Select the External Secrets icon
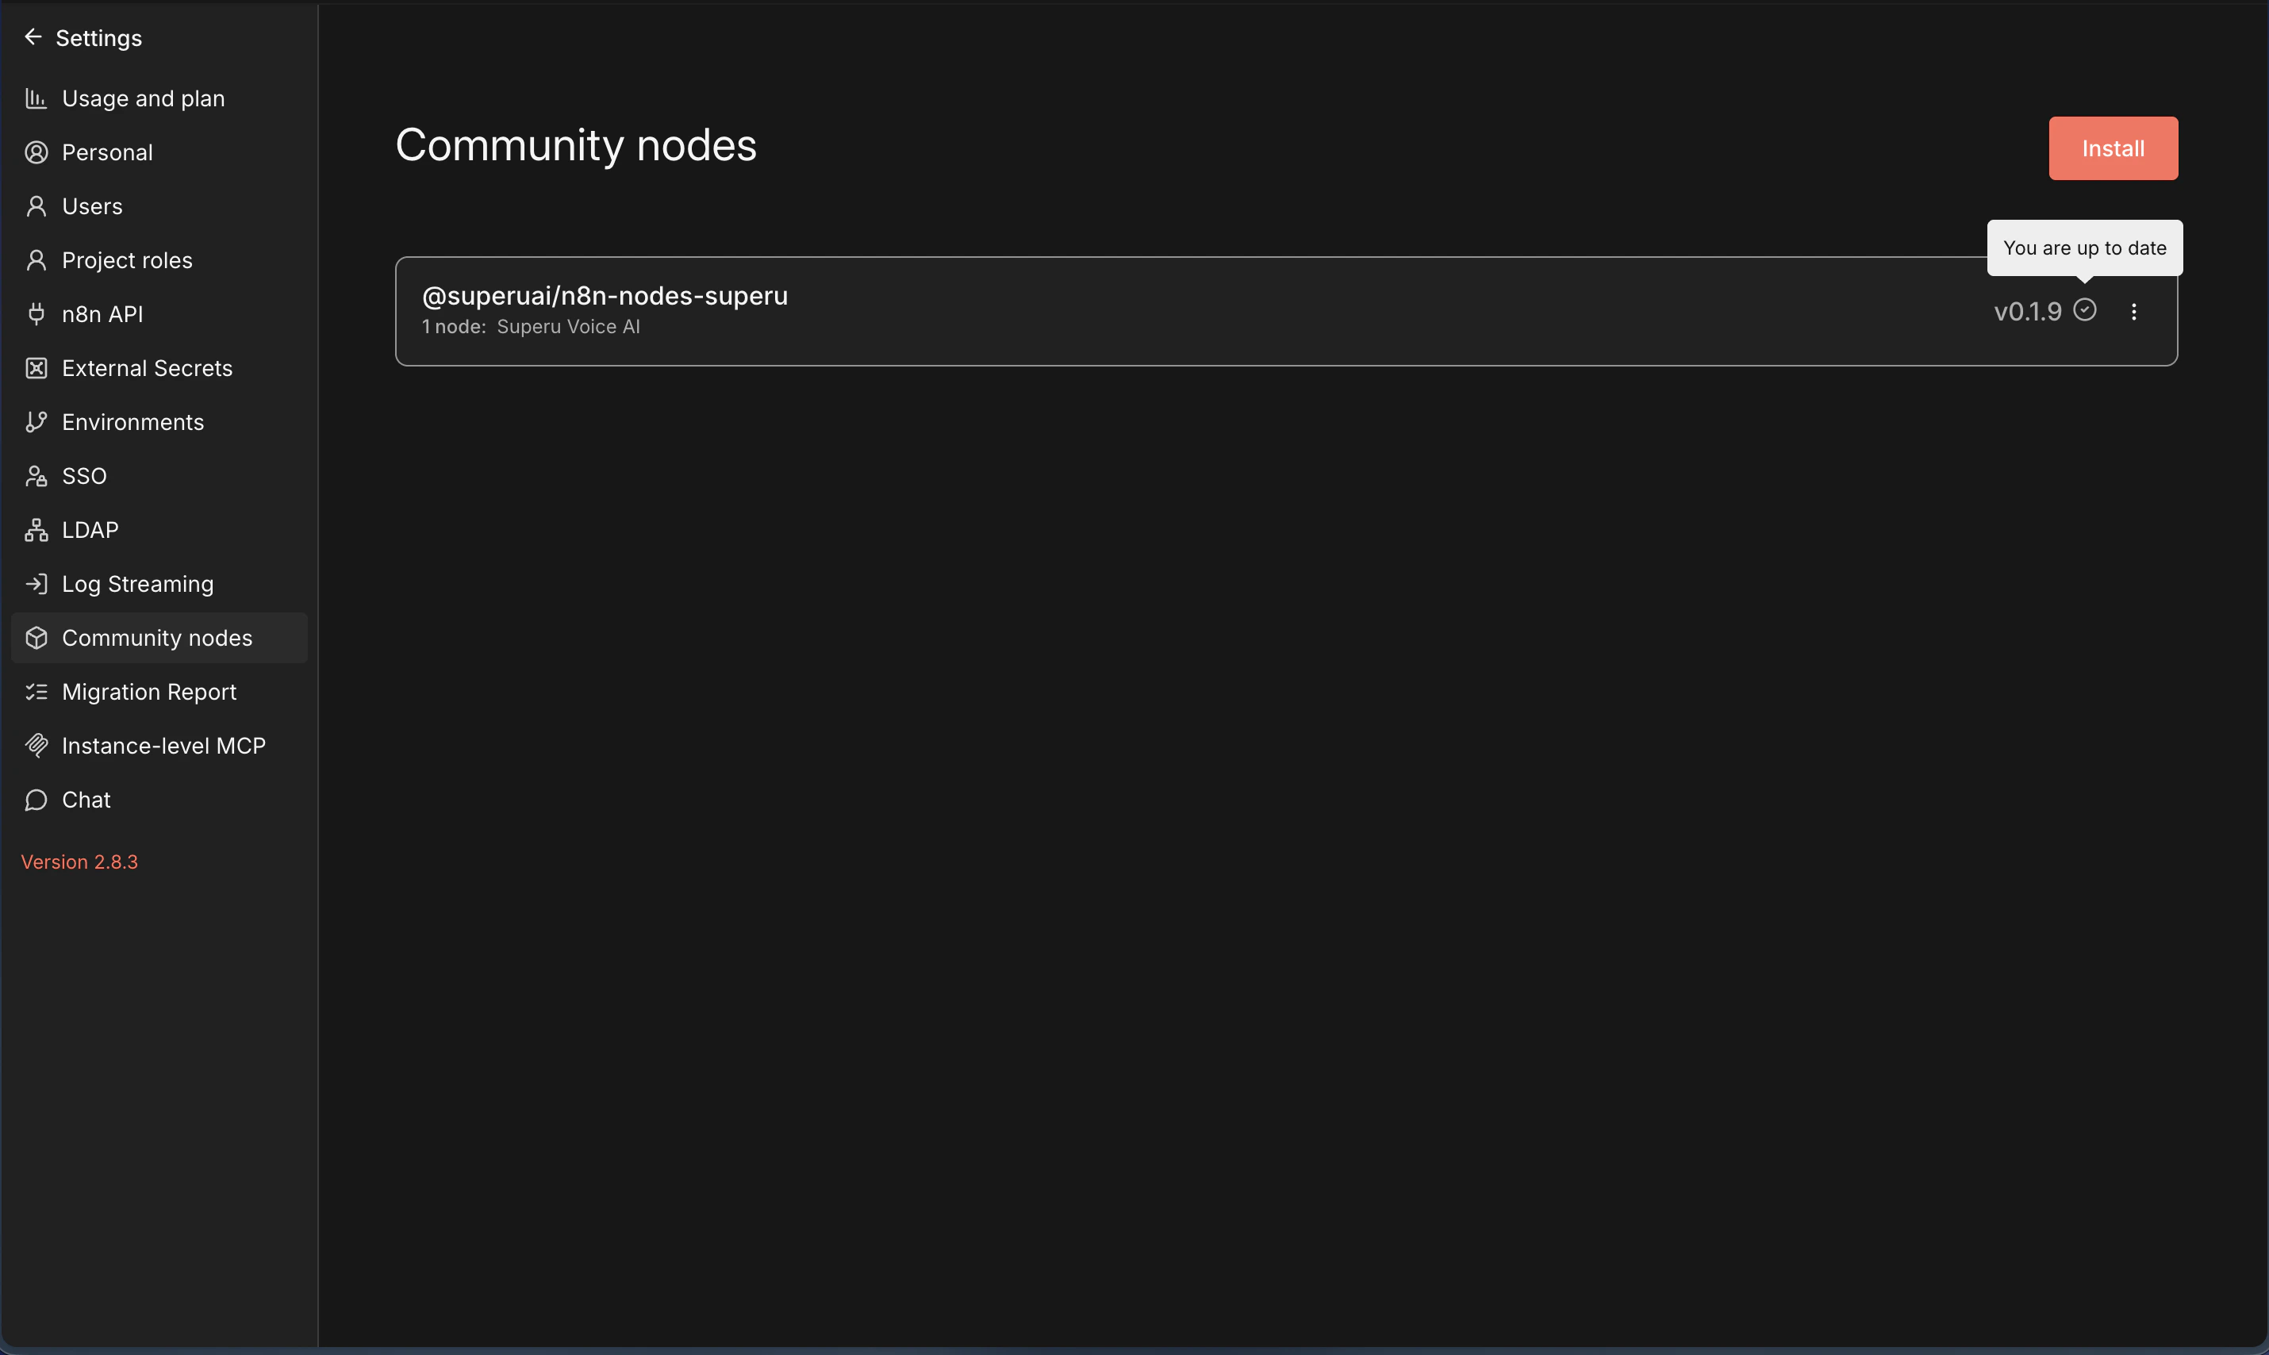The height and width of the screenshot is (1355, 2269). pos(36,367)
